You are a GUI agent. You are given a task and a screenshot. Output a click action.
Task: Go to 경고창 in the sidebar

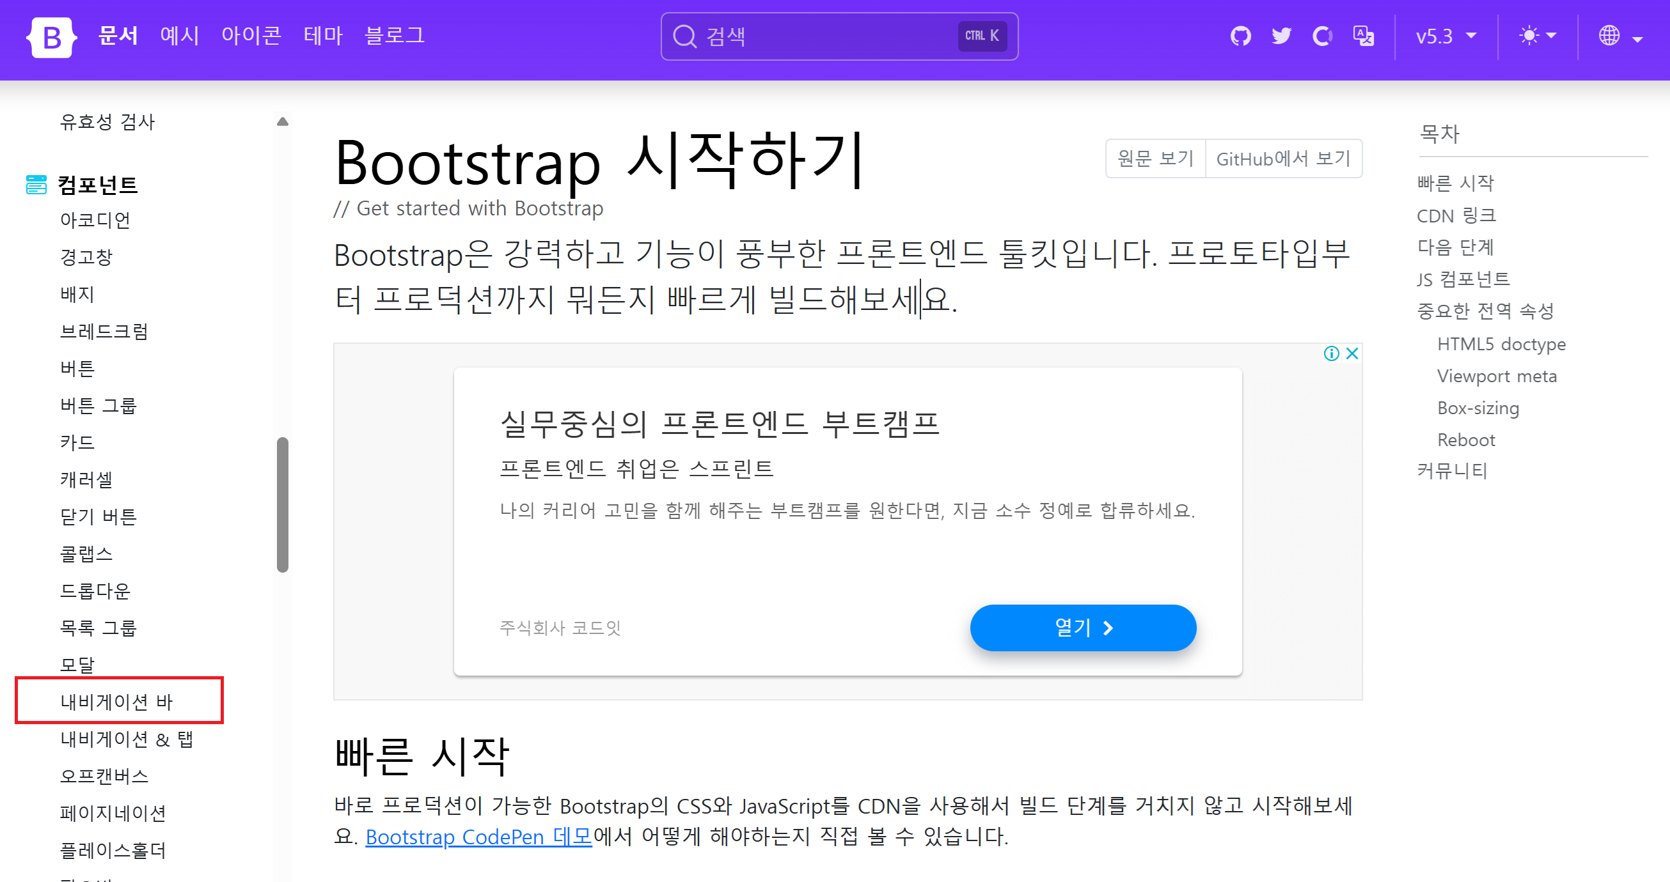pyautogui.click(x=86, y=257)
